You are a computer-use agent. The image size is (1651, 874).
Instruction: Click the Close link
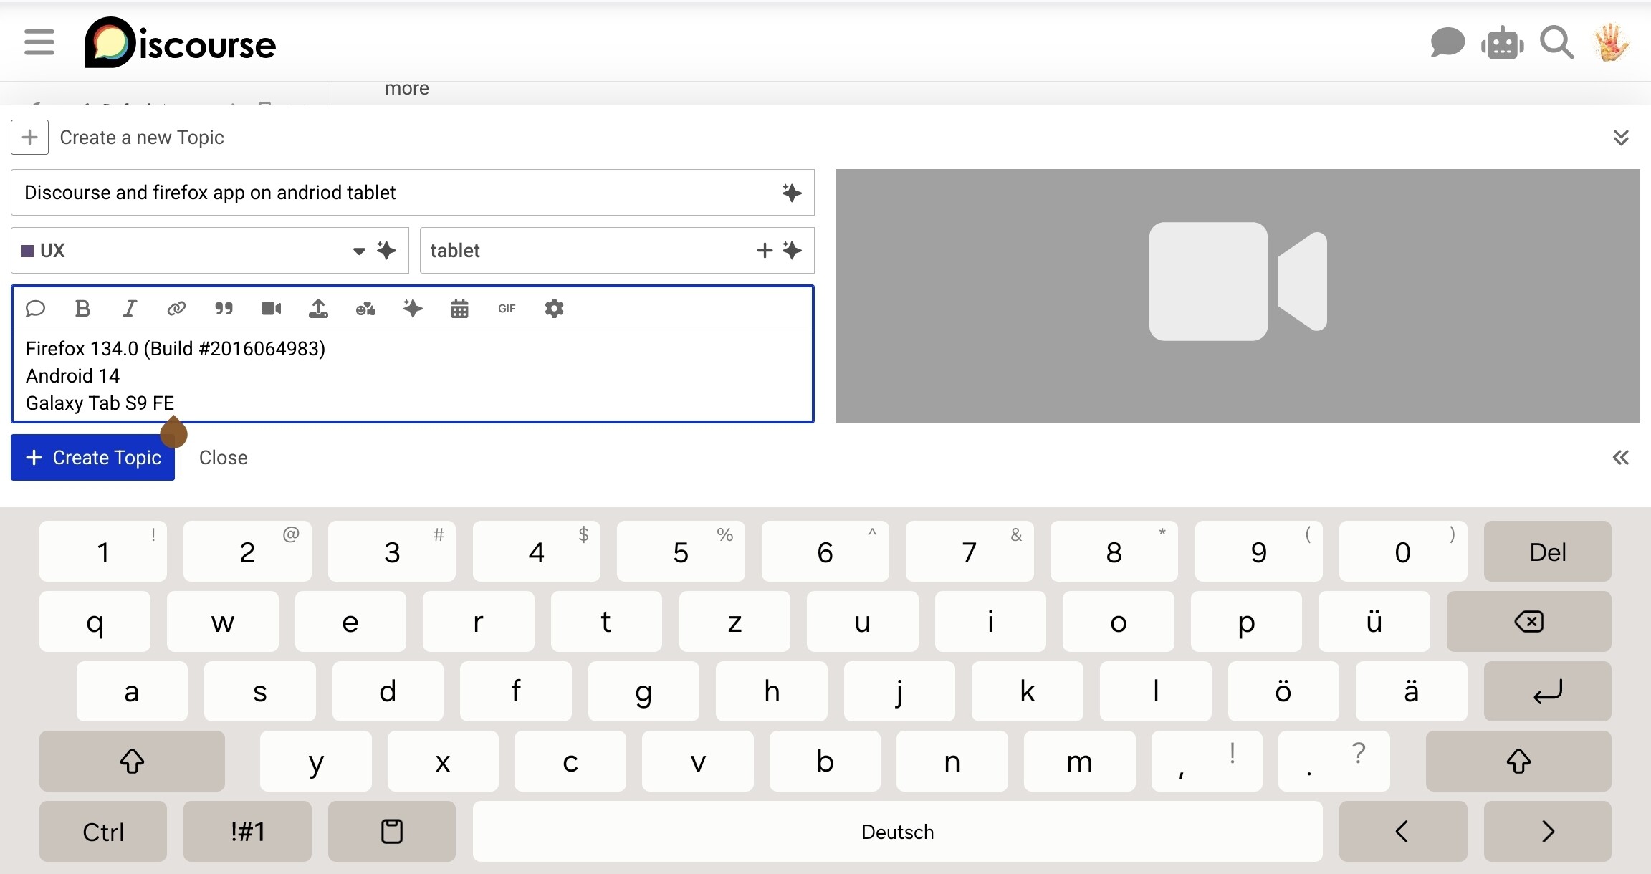coord(224,458)
